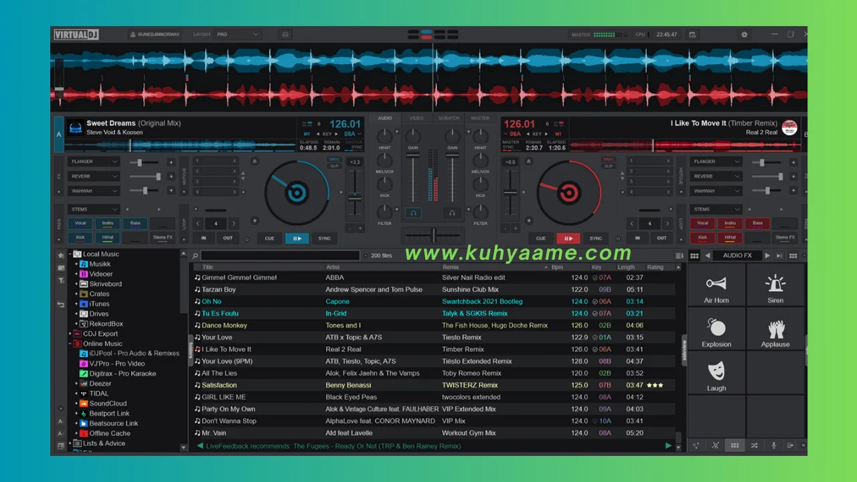
Task: Focus the track search input field
Action: point(281,256)
